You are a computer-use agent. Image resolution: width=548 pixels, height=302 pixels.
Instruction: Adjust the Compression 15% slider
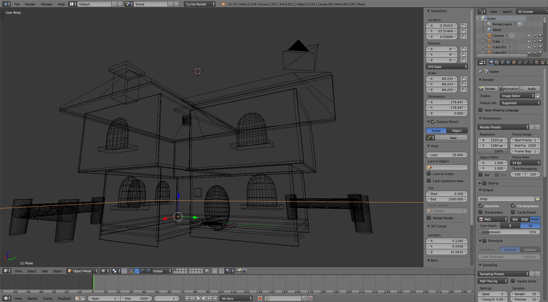click(509, 232)
